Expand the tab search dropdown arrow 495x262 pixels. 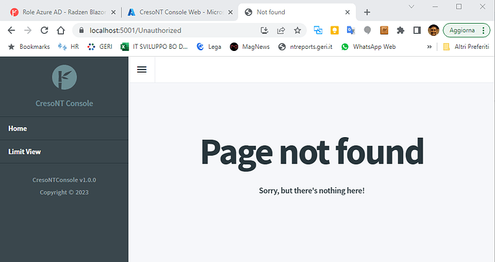click(411, 6)
